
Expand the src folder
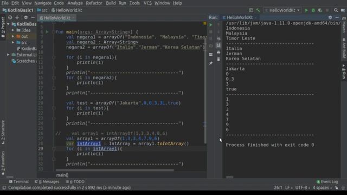[x=13, y=42]
